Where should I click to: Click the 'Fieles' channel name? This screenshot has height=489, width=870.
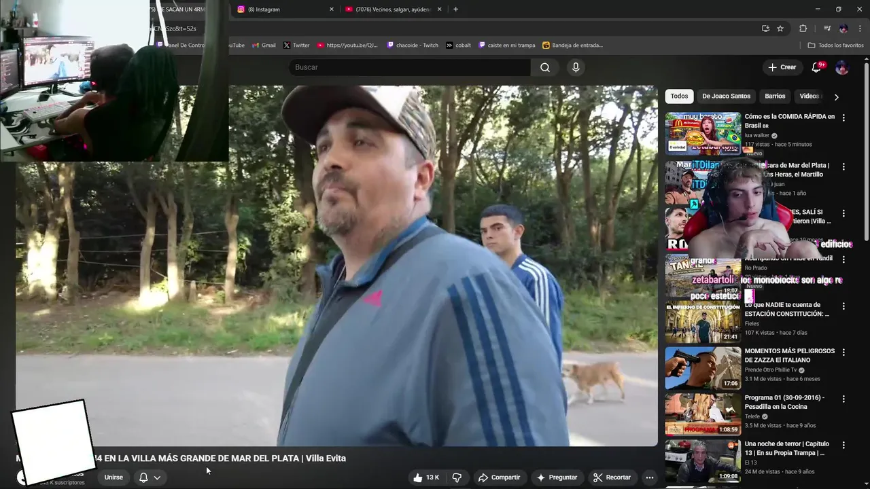click(x=752, y=324)
